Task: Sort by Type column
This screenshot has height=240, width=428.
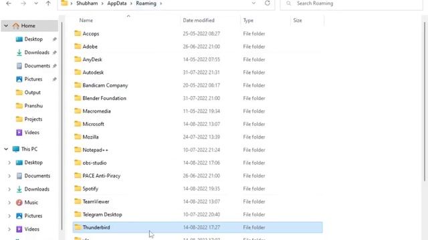Action: [x=248, y=21]
